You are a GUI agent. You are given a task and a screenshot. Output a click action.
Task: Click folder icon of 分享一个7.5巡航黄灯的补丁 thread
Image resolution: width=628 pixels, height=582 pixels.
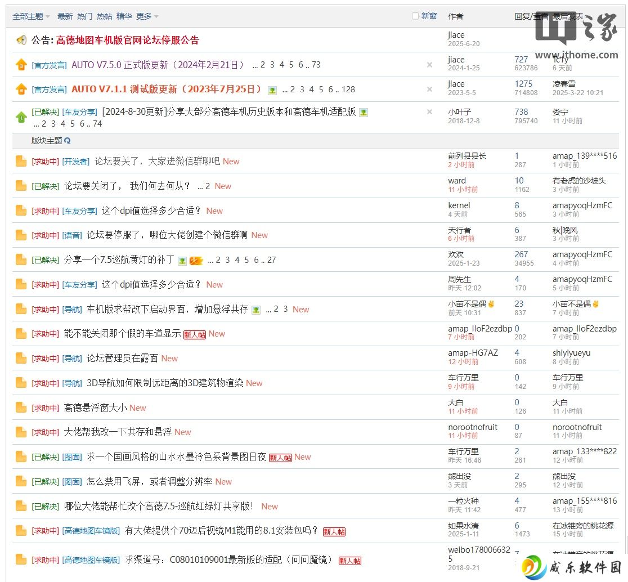pos(21,260)
